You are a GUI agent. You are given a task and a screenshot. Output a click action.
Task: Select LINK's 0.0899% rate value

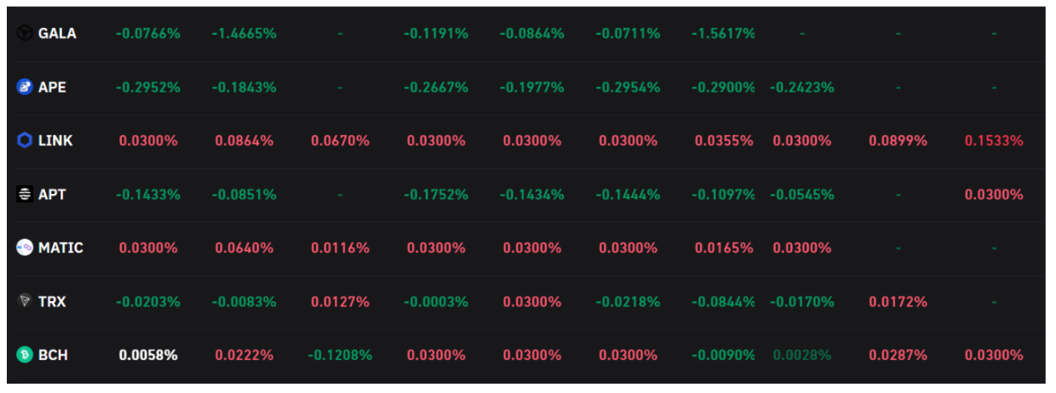point(897,140)
